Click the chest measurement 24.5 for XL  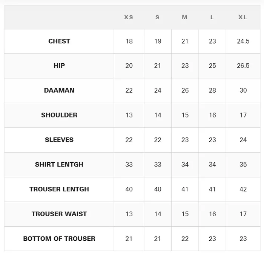pyautogui.click(x=243, y=41)
